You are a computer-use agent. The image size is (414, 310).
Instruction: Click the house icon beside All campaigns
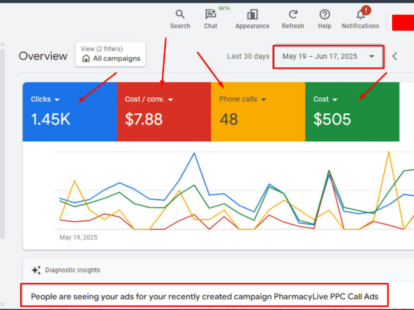coord(86,58)
